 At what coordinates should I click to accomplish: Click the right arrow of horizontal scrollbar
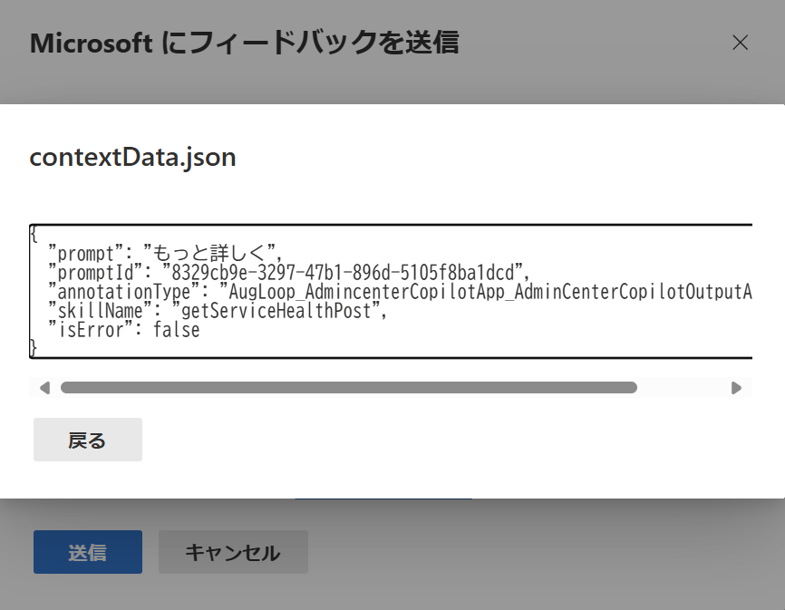tap(736, 388)
